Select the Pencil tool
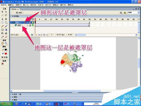Image resolution: width=141 pixels, height=106 pixels. pyautogui.click(x=3, y=26)
